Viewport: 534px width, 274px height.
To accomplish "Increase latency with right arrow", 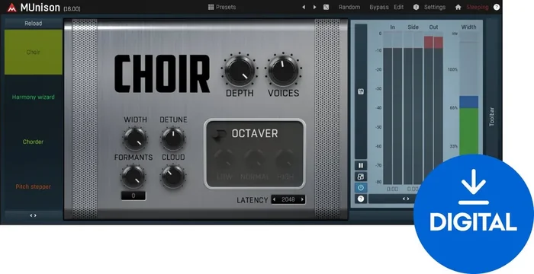I will coord(302,199).
